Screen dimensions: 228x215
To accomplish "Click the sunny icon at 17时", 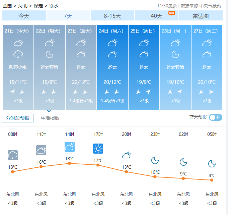I will coord(98,148).
